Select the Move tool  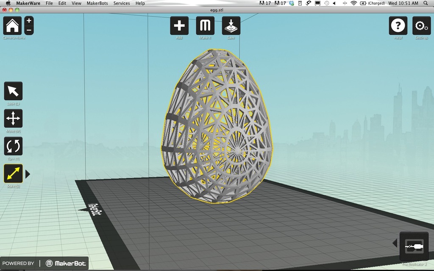(13, 119)
